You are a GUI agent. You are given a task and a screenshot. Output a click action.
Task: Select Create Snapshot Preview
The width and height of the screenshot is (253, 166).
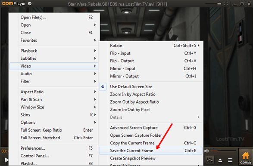(x=151, y=158)
